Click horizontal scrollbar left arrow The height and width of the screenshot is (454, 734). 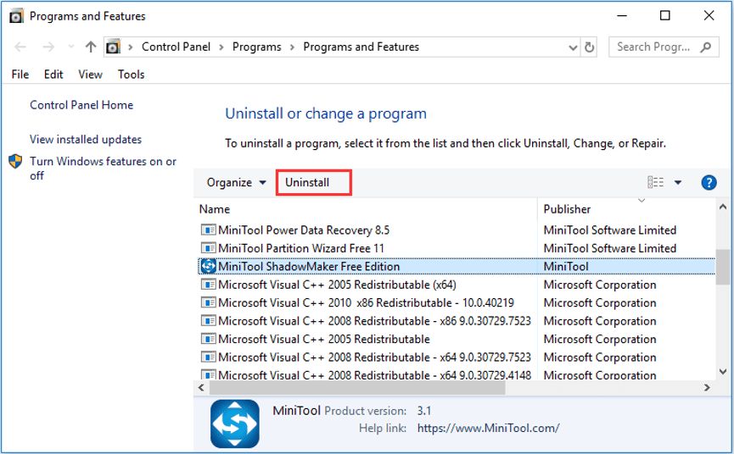(201, 388)
